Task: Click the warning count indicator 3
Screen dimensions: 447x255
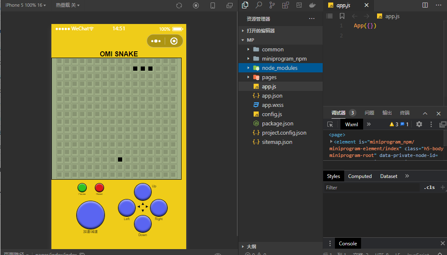Action: (x=394, y=124)
